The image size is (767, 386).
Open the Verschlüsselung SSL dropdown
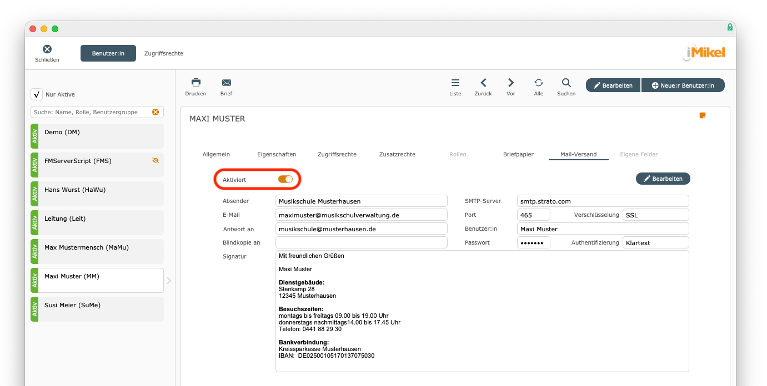(x=655, y=215)
